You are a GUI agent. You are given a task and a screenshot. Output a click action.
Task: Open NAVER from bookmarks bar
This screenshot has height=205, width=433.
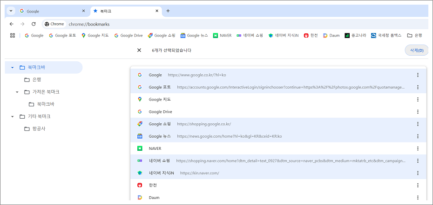pyautogui.click(x=222, y=36)
